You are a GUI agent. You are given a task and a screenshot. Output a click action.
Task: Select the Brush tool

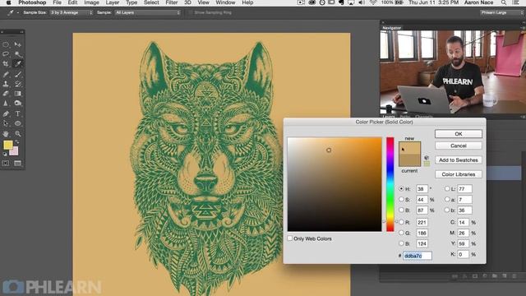click(18, 74)
